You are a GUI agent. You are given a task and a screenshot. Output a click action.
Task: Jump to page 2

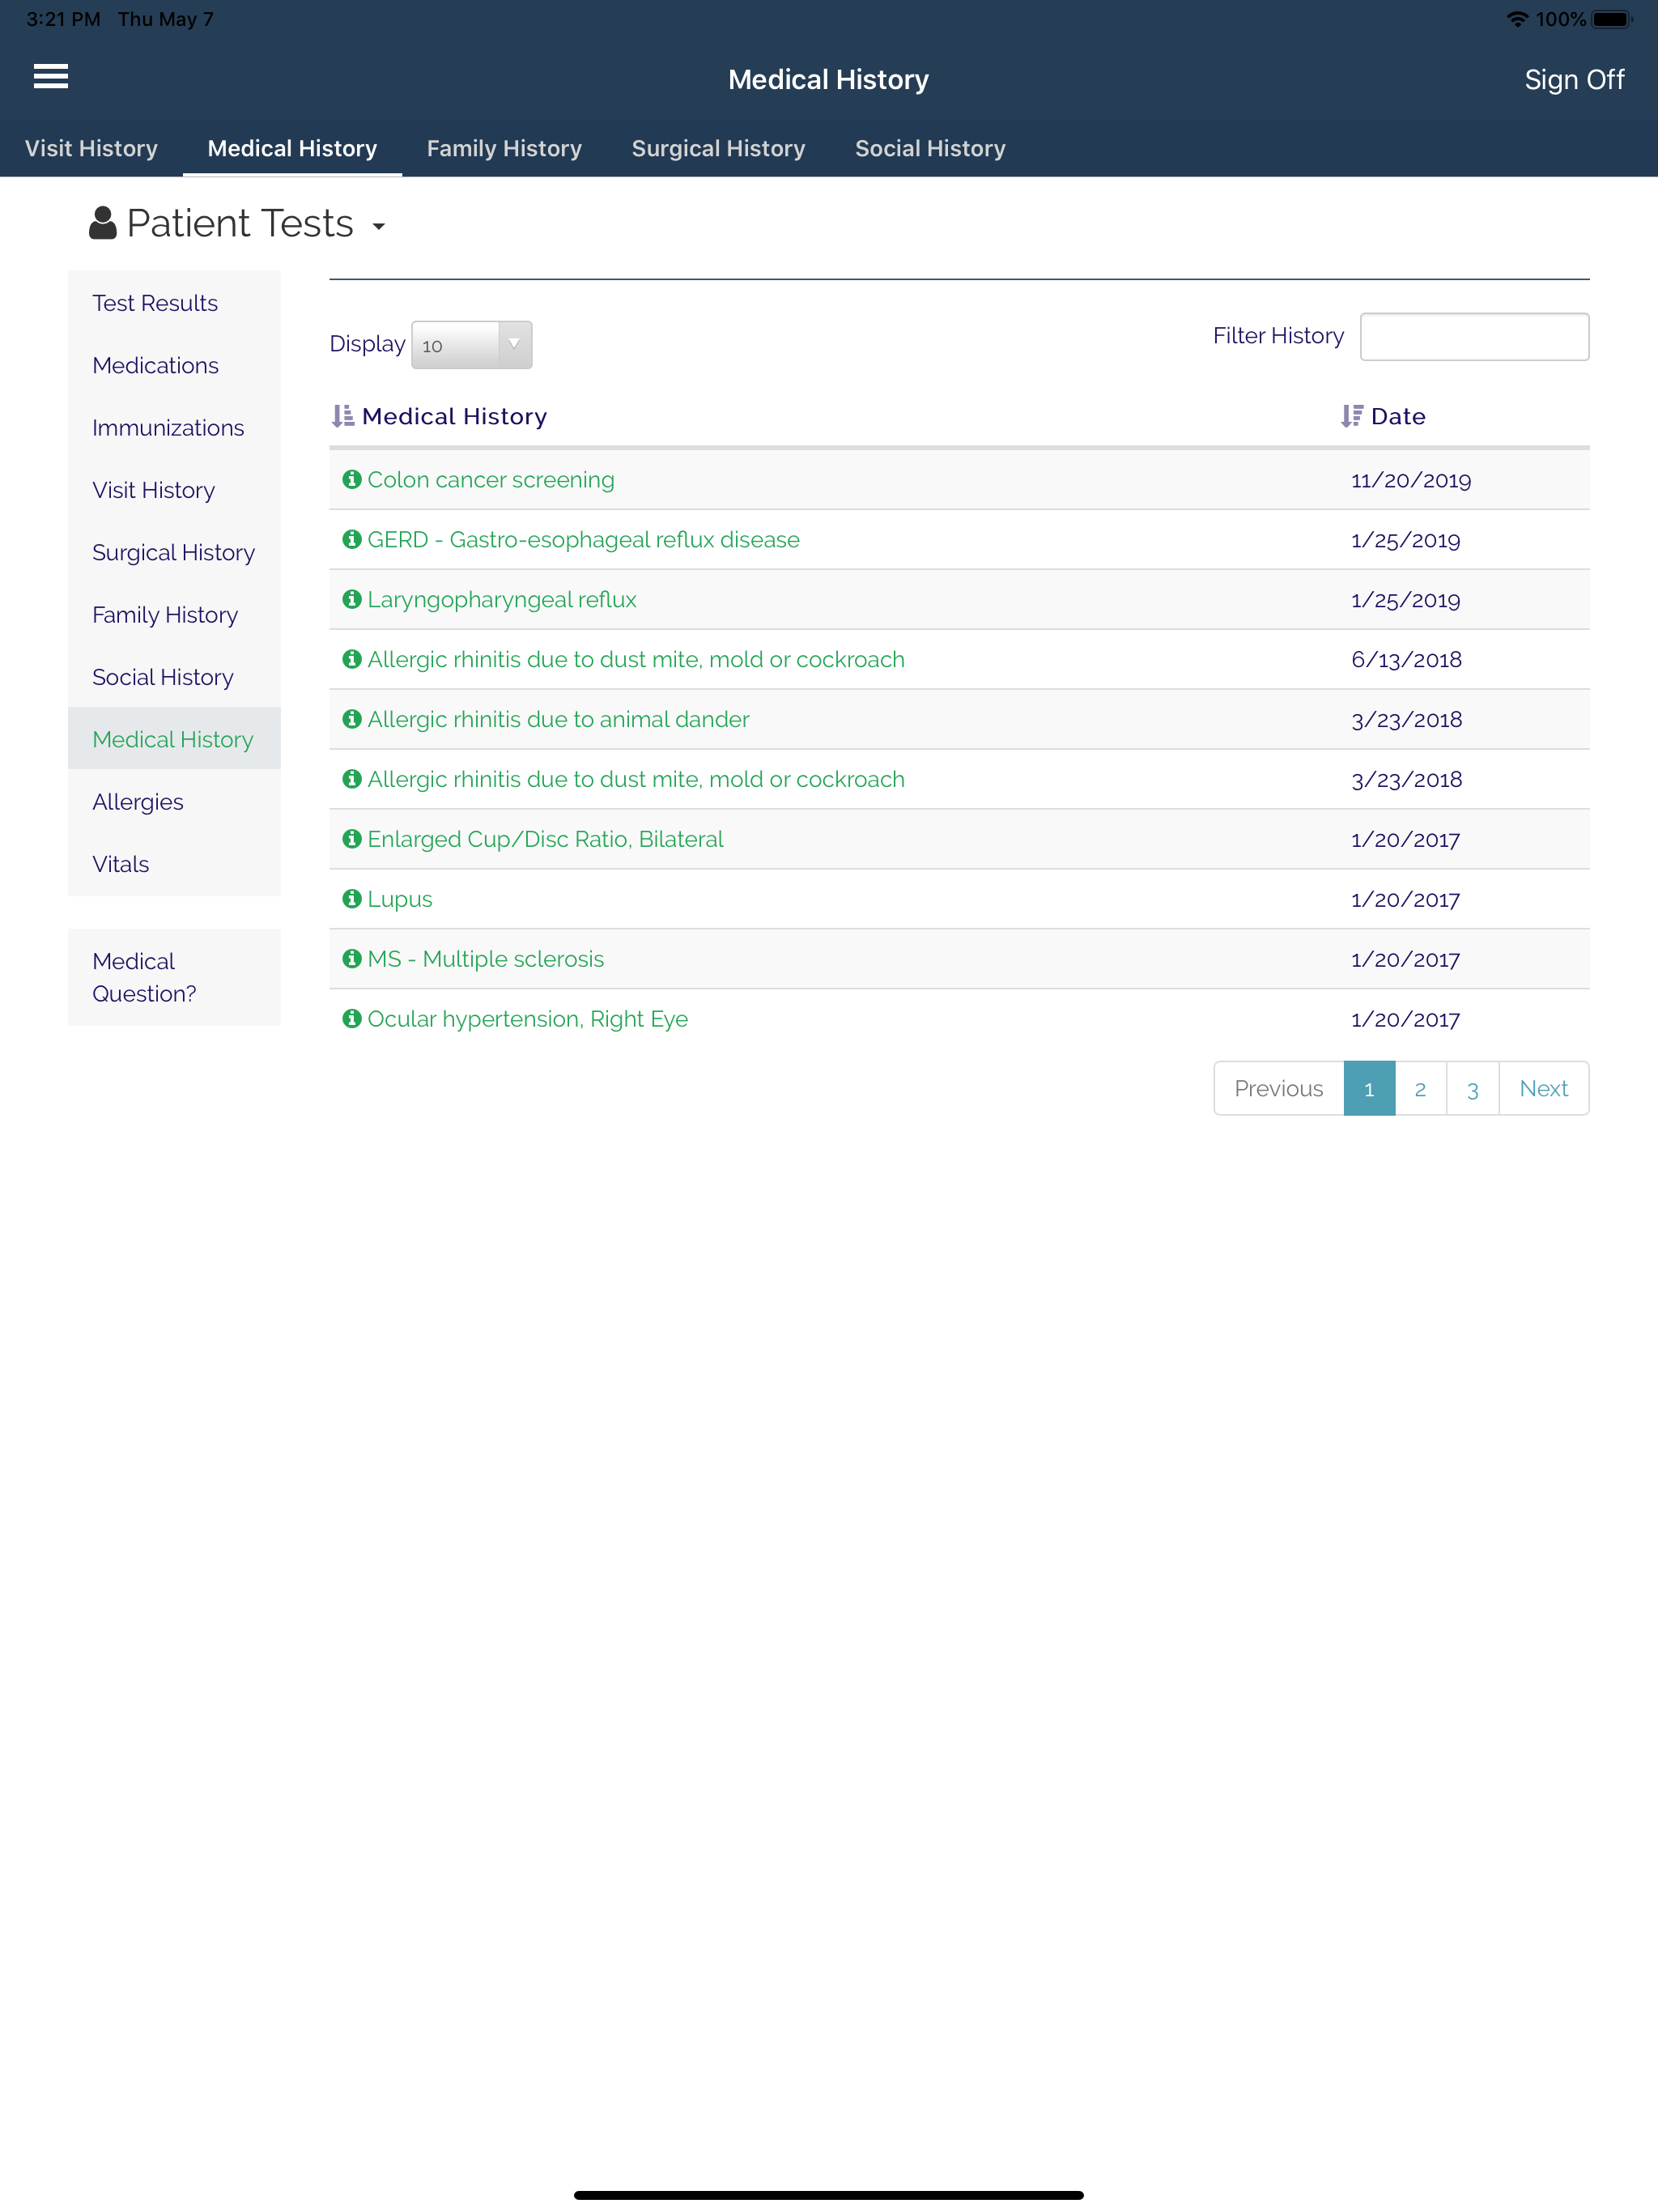click(1420, 1089)
